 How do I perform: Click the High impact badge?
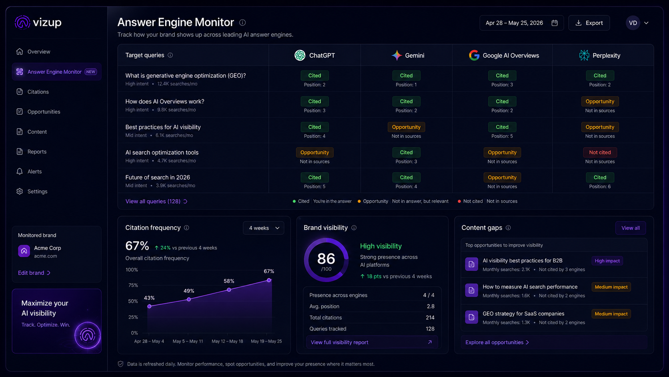click(607, 261)
